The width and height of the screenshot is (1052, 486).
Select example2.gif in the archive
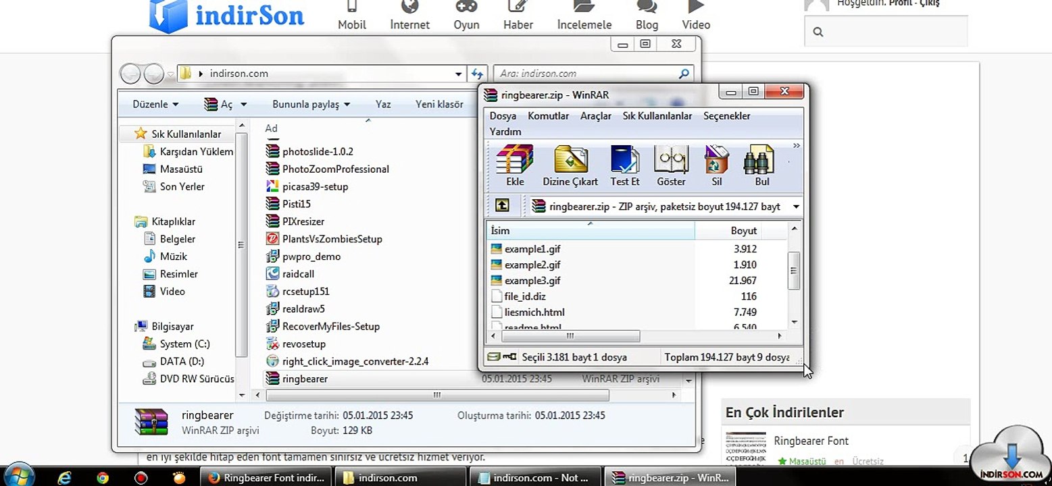532,265
